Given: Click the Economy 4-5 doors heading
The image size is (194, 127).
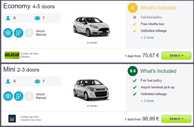Looking at the screenshot, I should [29, 6].
